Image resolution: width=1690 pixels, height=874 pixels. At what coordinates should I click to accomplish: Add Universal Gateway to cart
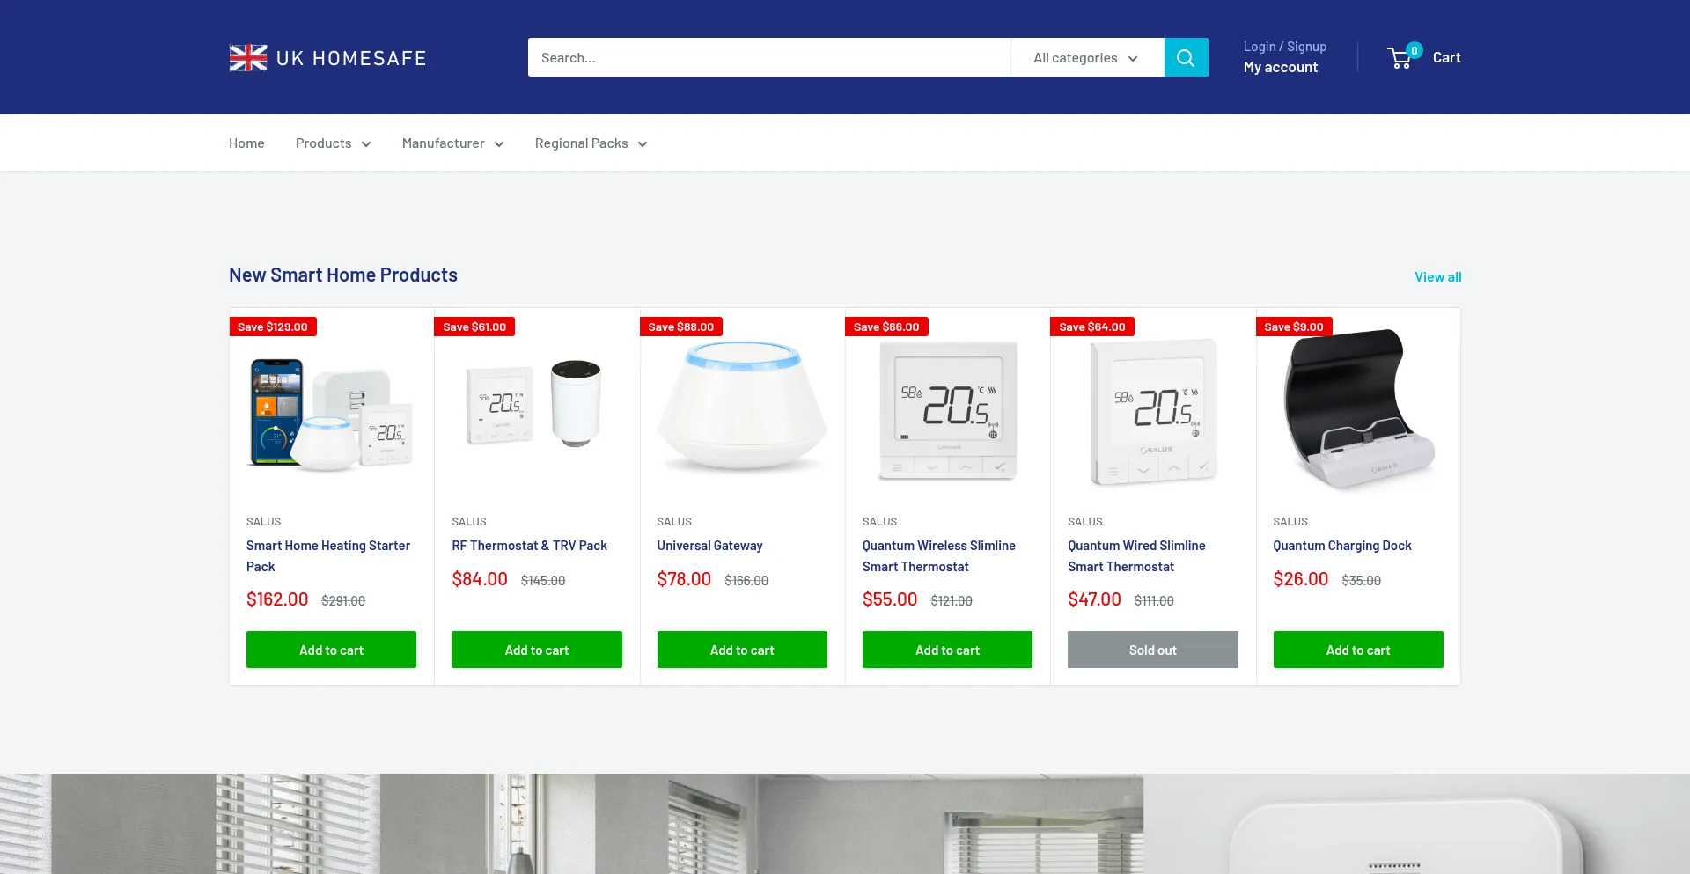coord(742,650)
